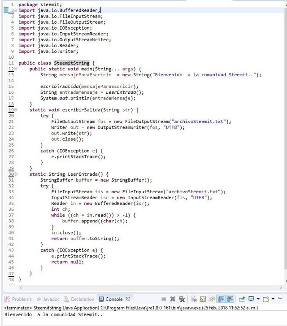Click buffer.append((char)ch) on line 38

95,221
